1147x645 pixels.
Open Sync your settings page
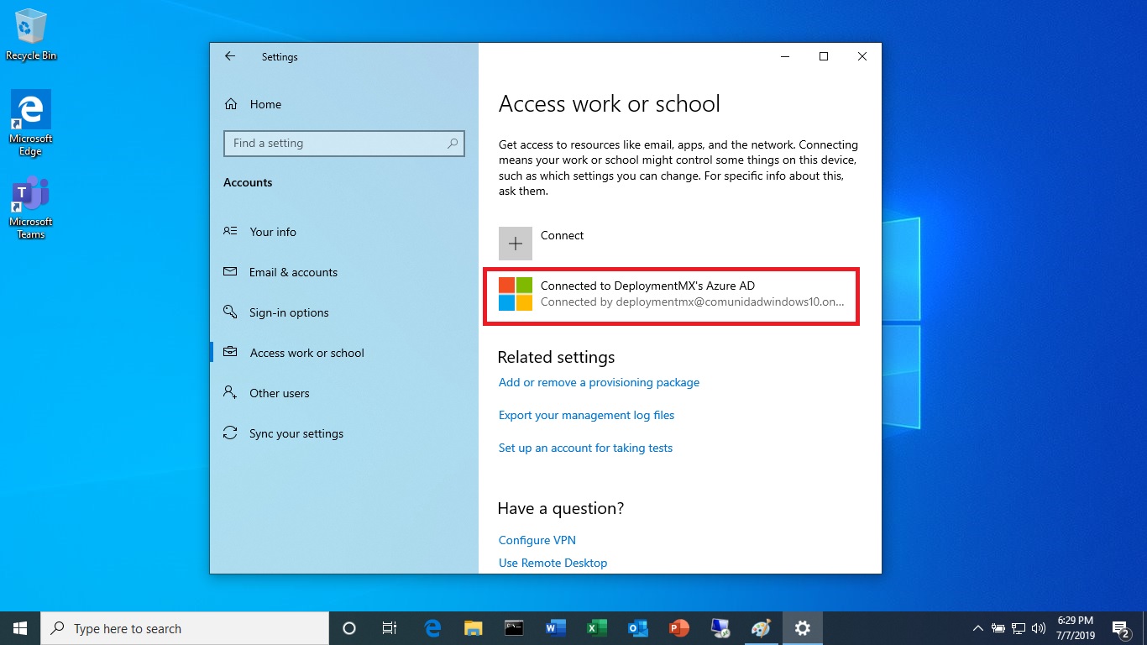click(296, 433)
